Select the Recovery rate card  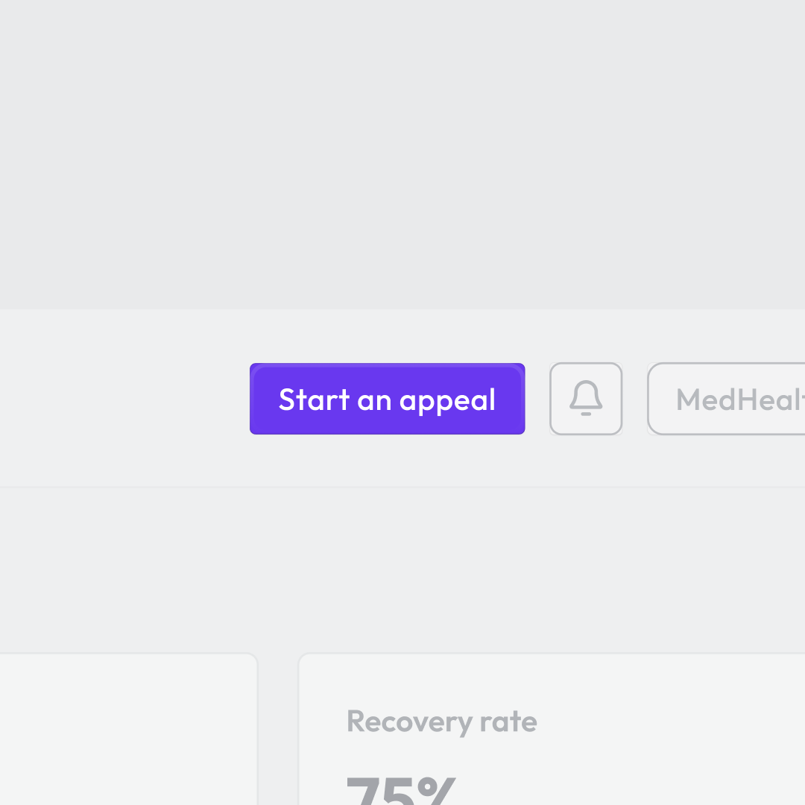[552, 729]
